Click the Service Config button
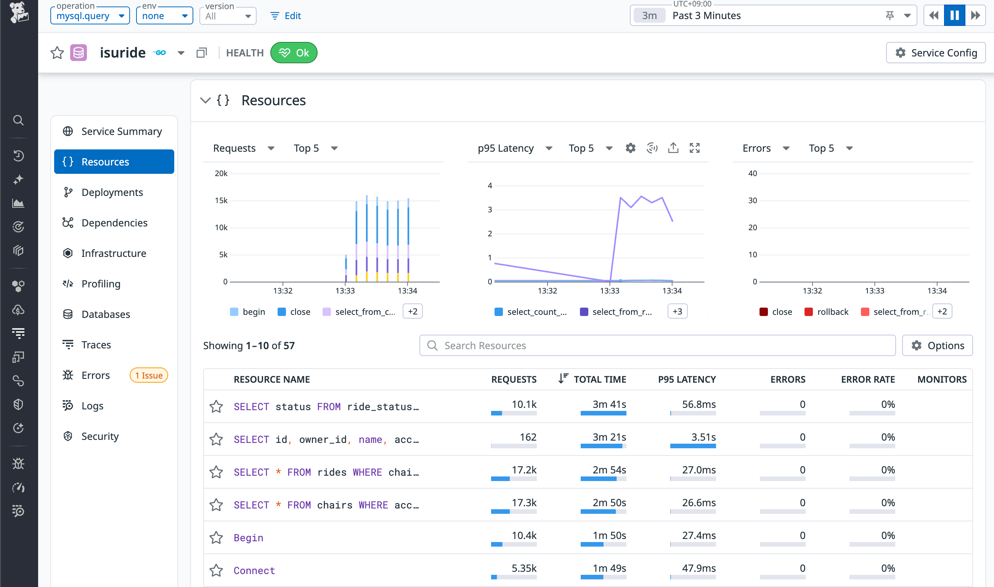Viewport: 994px width, 587px height. 935,53
